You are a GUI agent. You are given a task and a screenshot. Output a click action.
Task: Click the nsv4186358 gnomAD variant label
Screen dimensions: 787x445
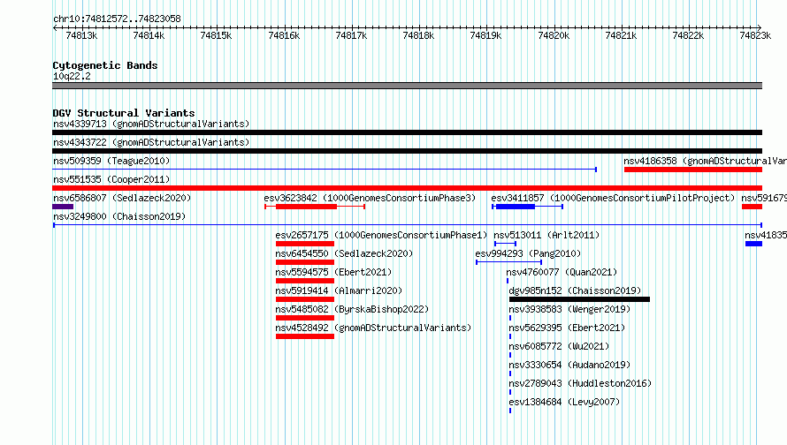(x=705, y=161)
